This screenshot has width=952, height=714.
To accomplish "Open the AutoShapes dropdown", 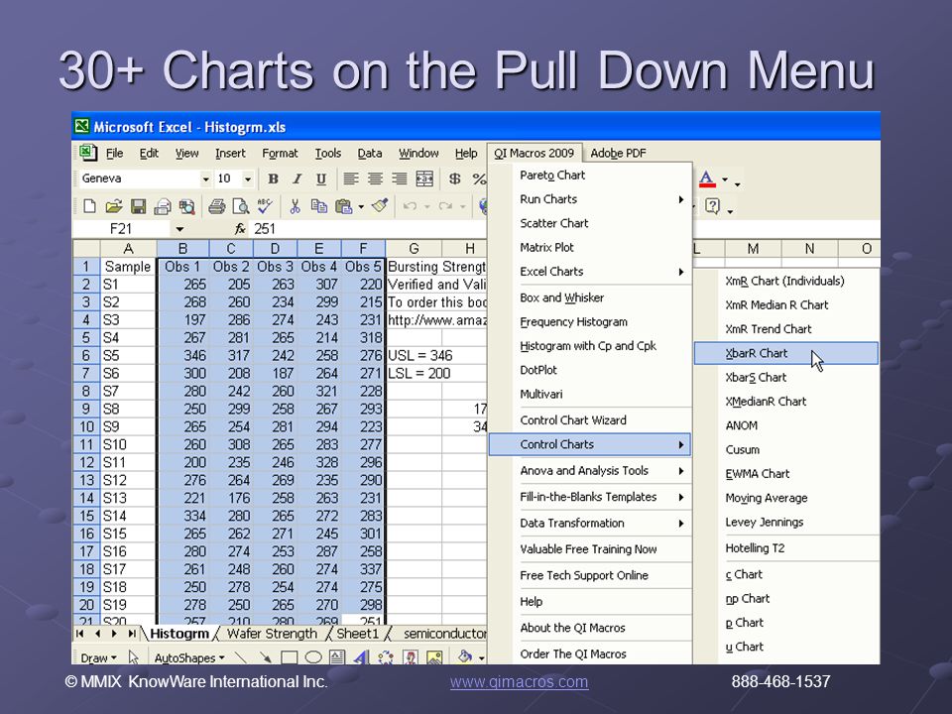I will (x=188, y=657).
